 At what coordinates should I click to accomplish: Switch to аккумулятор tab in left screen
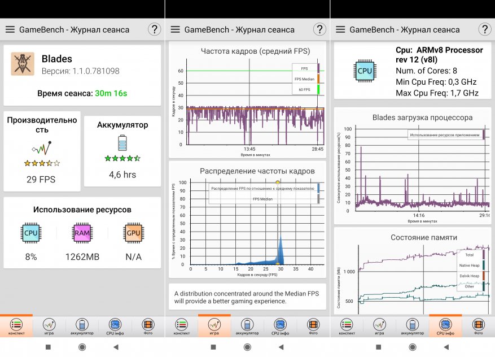coord(82,326)
